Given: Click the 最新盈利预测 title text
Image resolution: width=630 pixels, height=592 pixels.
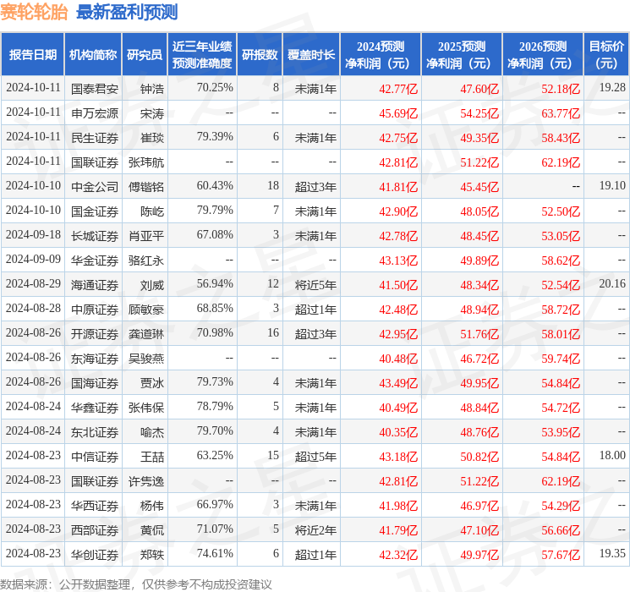Looking at the screenshot, I should coord(127,12).
